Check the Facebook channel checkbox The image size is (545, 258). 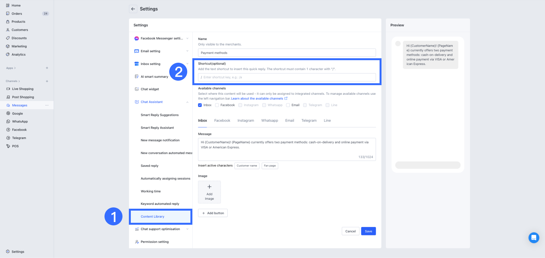pyautogui.click(x=217, y=105)
